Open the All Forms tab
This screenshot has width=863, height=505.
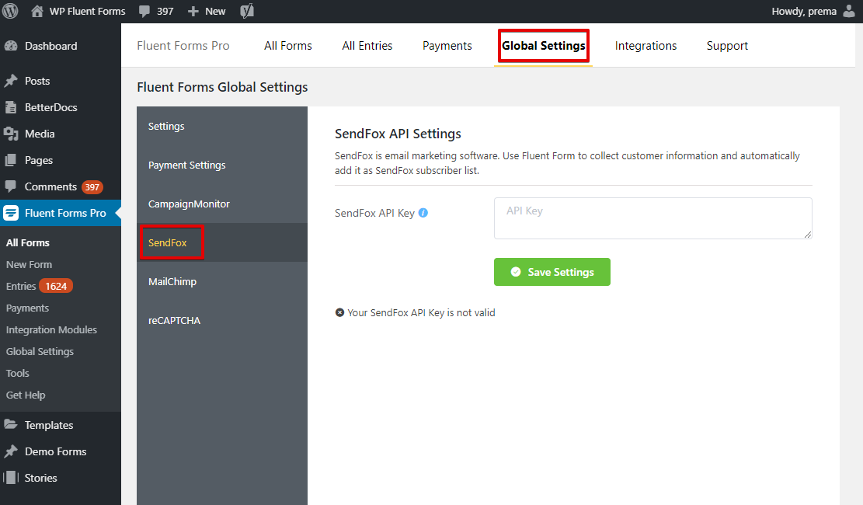pos(288,46)
